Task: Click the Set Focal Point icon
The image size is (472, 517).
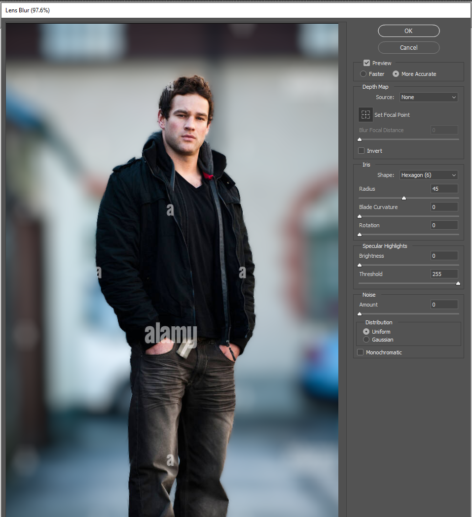Action: [x=365, y=114]
